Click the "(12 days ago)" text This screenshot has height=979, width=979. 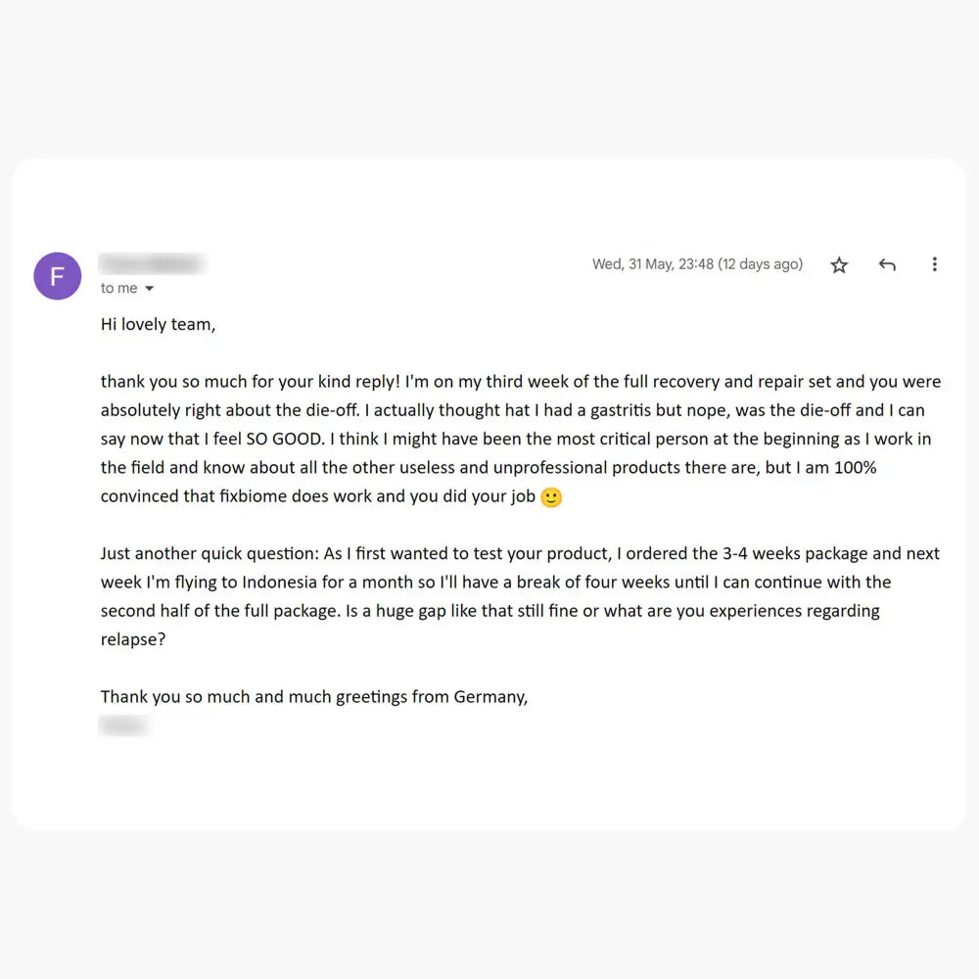point(764,263)
